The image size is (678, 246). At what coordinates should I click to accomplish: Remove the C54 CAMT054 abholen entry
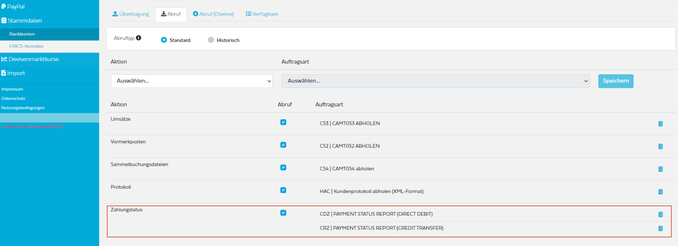click(660, 169)
